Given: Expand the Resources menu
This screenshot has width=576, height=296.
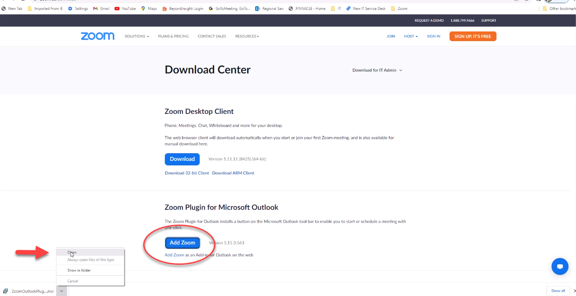Looking at the screenshot, I should pos(247,36).
